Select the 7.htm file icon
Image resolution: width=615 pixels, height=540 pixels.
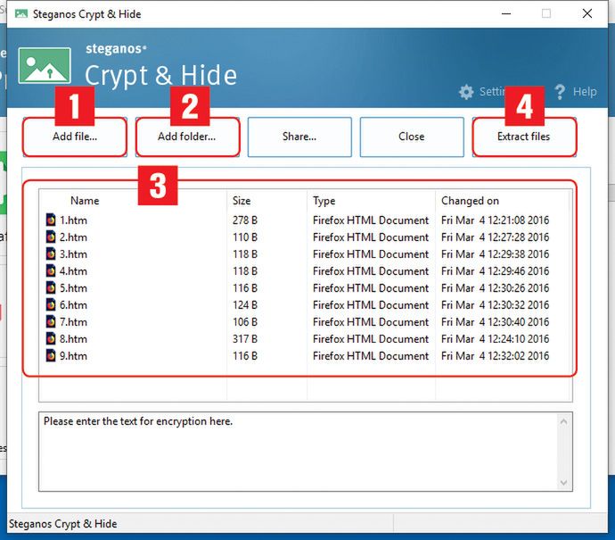[x=51, y=321]
